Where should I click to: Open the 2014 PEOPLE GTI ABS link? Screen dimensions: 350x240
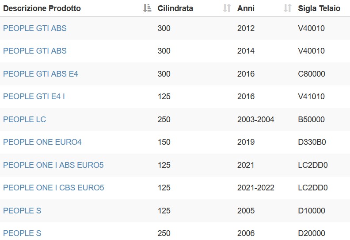[35, 51]
